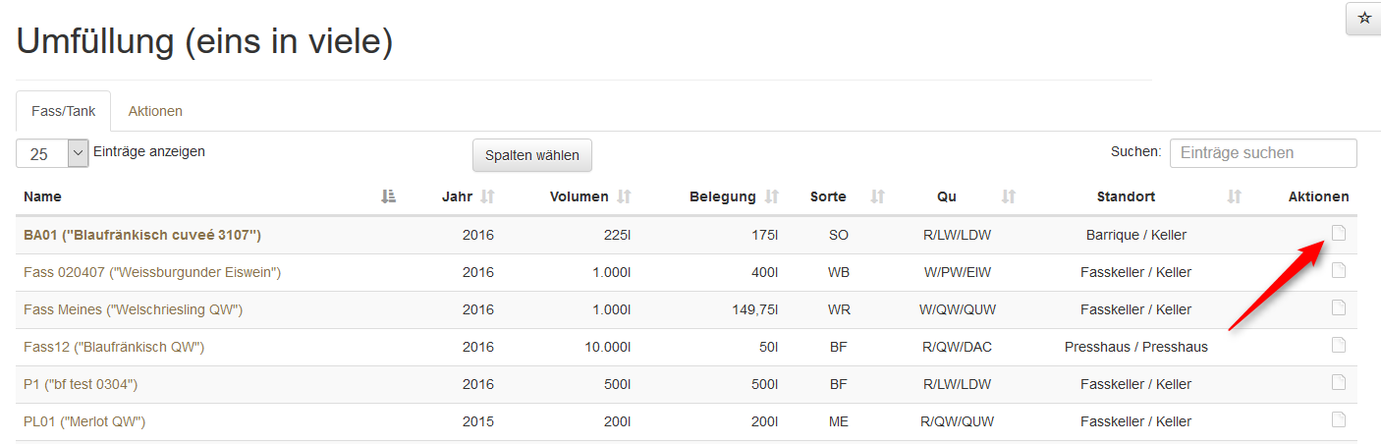This screenshot has height=444, width=1381.
Task: Sort entries by Belegung column
Action: click(771, 196)
